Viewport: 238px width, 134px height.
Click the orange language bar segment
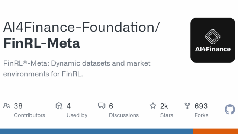[215, 131]
